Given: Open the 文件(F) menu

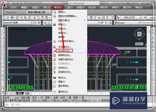Looking at the screenshot, I should click(13, 7).
